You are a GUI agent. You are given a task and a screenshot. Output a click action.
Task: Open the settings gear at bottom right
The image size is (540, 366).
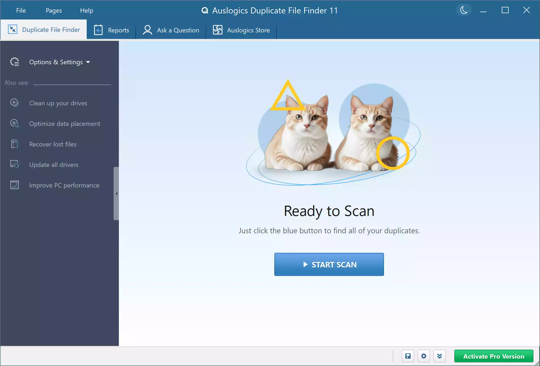[424, 356]
